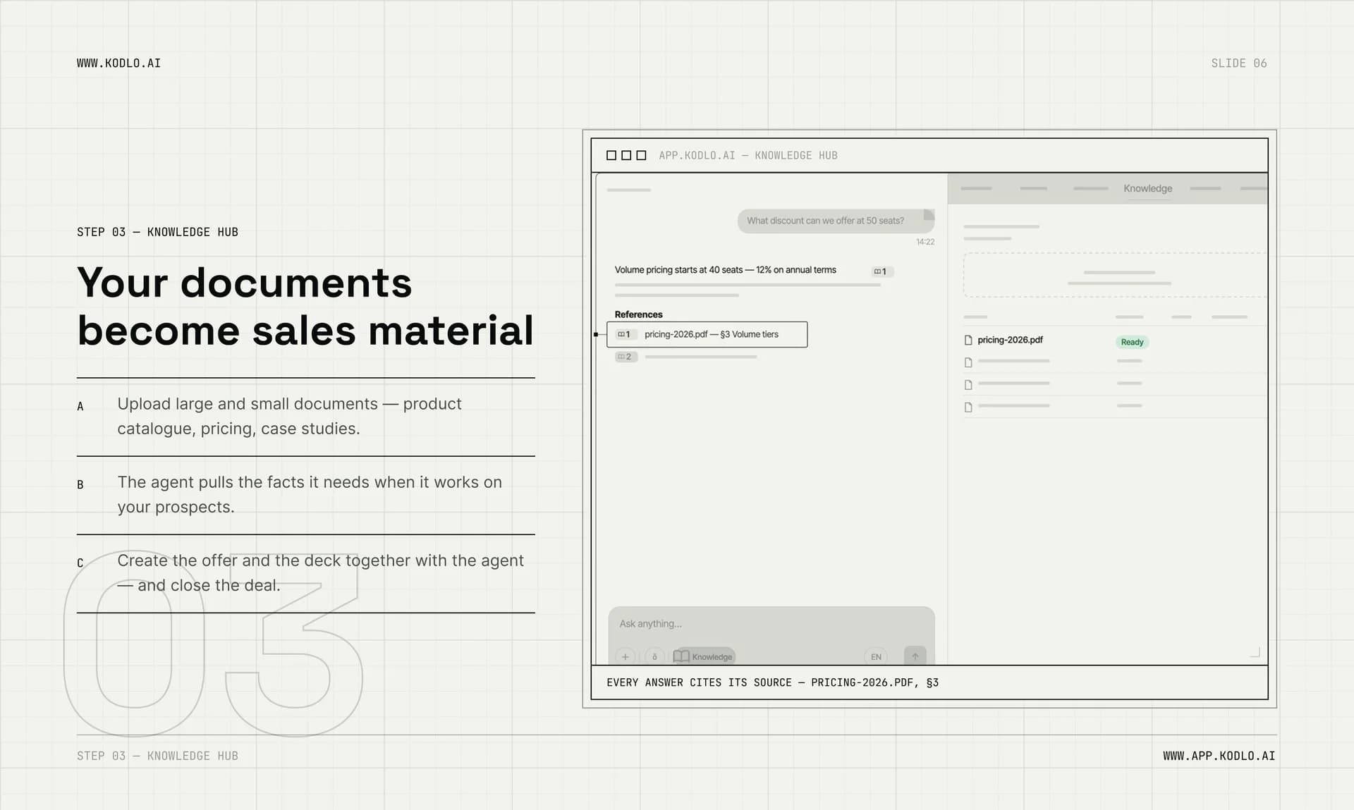Viewport: 1354px width, 810px height.
Task: Click the dashed upload drop zone
Action: point(1115,275)
